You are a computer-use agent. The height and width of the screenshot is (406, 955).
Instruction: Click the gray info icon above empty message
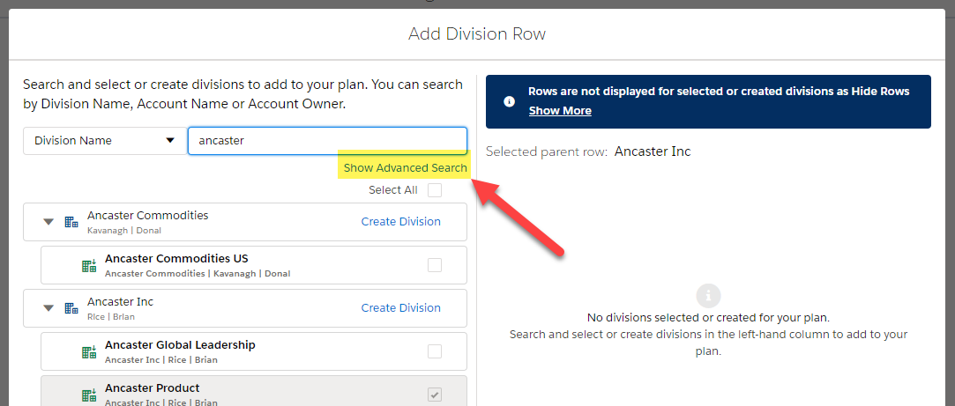[708, 297]
